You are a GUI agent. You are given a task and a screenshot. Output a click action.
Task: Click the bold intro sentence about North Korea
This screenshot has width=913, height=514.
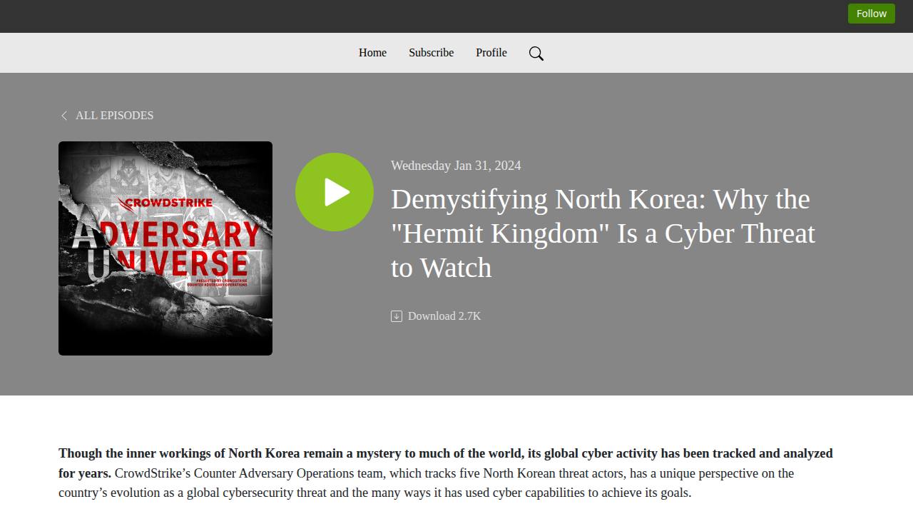pyautogui.click(x=446, y=463)
